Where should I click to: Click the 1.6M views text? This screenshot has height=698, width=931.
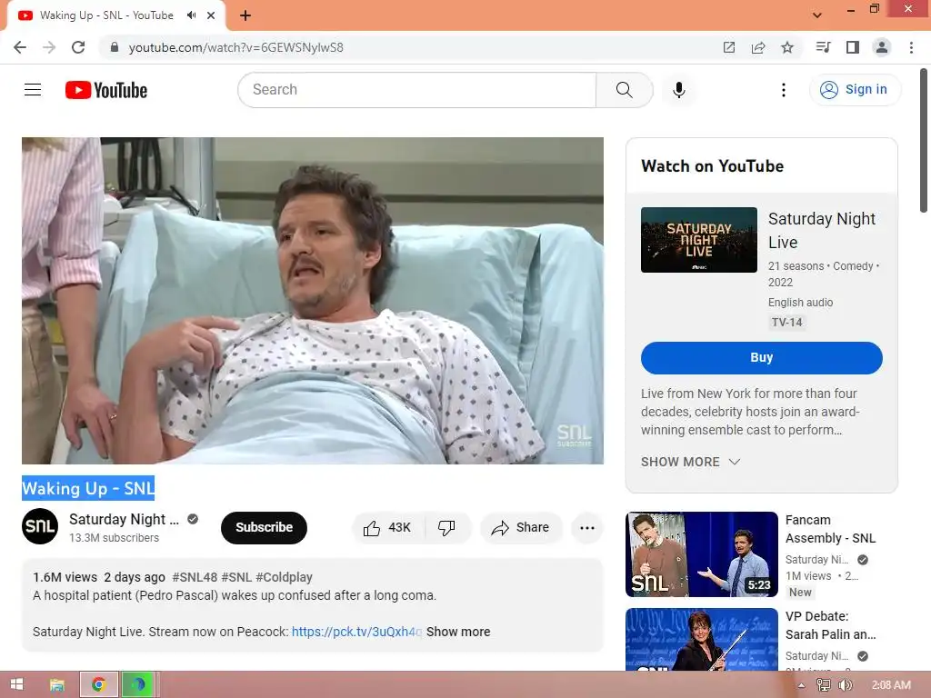click(x=65, y=577)
